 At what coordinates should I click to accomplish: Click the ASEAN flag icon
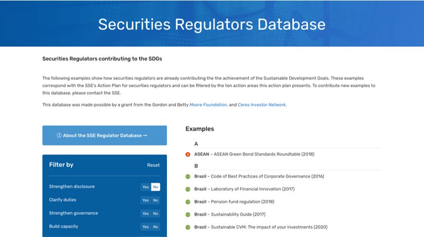click(188, 154)
